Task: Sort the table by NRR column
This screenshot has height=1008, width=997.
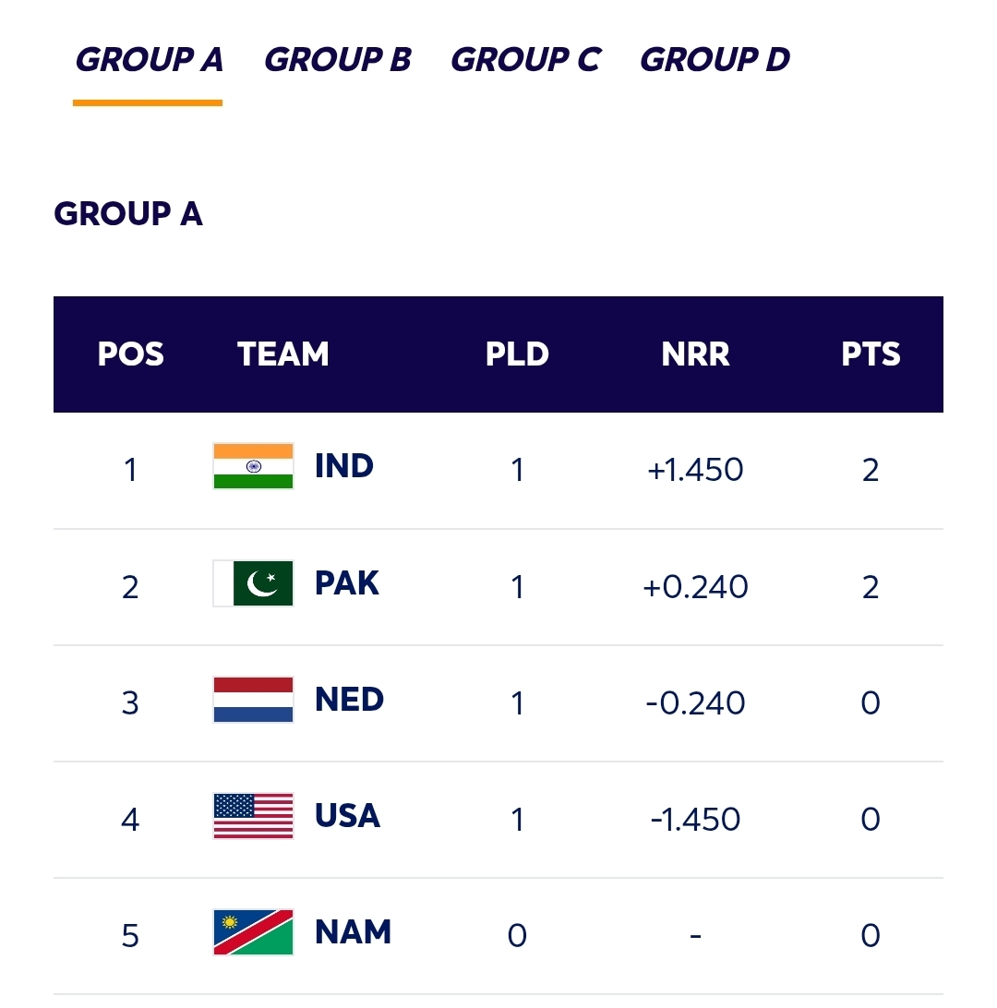Action: (695, 354)
